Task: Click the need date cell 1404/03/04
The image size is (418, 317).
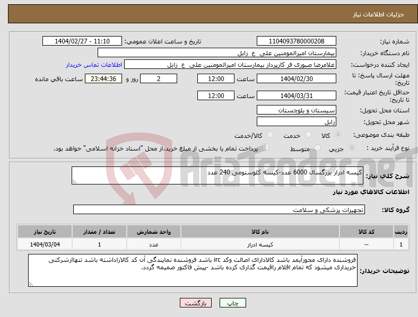Action: pos(45,244)
